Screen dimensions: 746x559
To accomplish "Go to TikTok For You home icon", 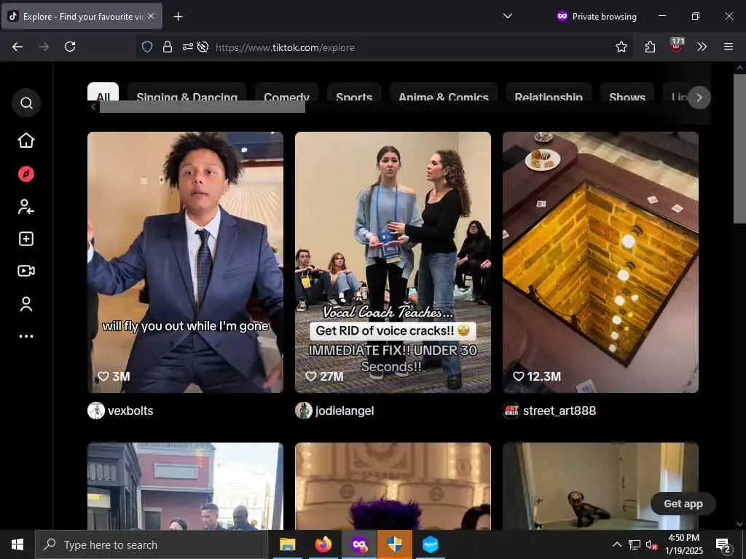I will click(x=26, y=140).
